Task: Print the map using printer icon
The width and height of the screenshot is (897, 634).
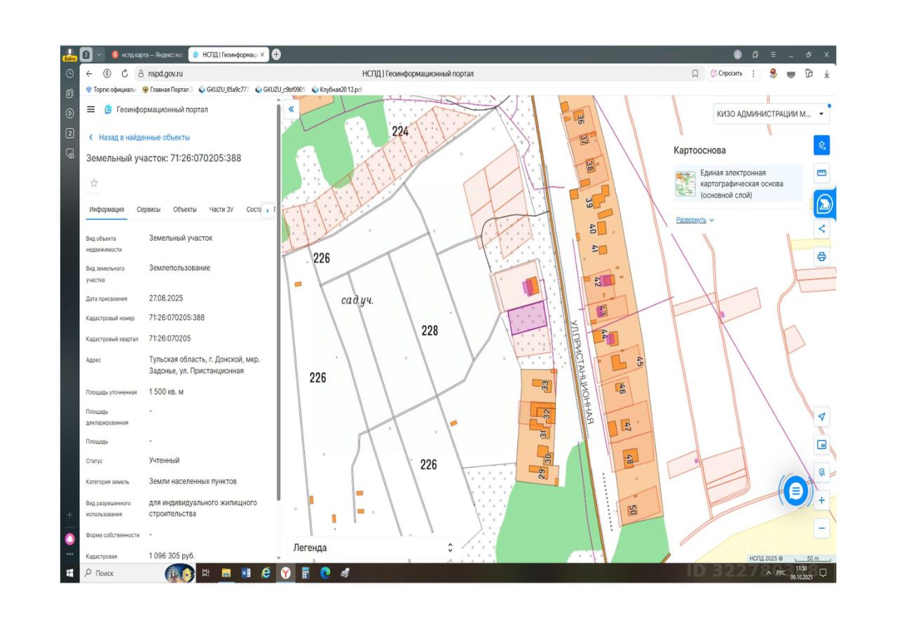Action: pyautogui.click(x=821, y=257)
